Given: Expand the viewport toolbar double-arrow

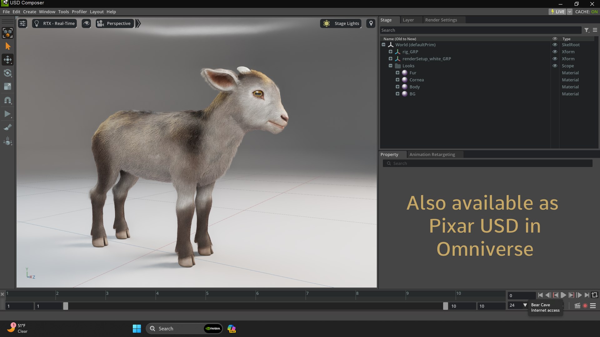Looking at the screenshot, I should [x=138, y=23].
